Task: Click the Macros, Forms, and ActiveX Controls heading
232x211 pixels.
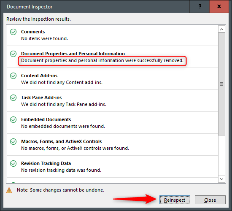Action: pos(62,141)
